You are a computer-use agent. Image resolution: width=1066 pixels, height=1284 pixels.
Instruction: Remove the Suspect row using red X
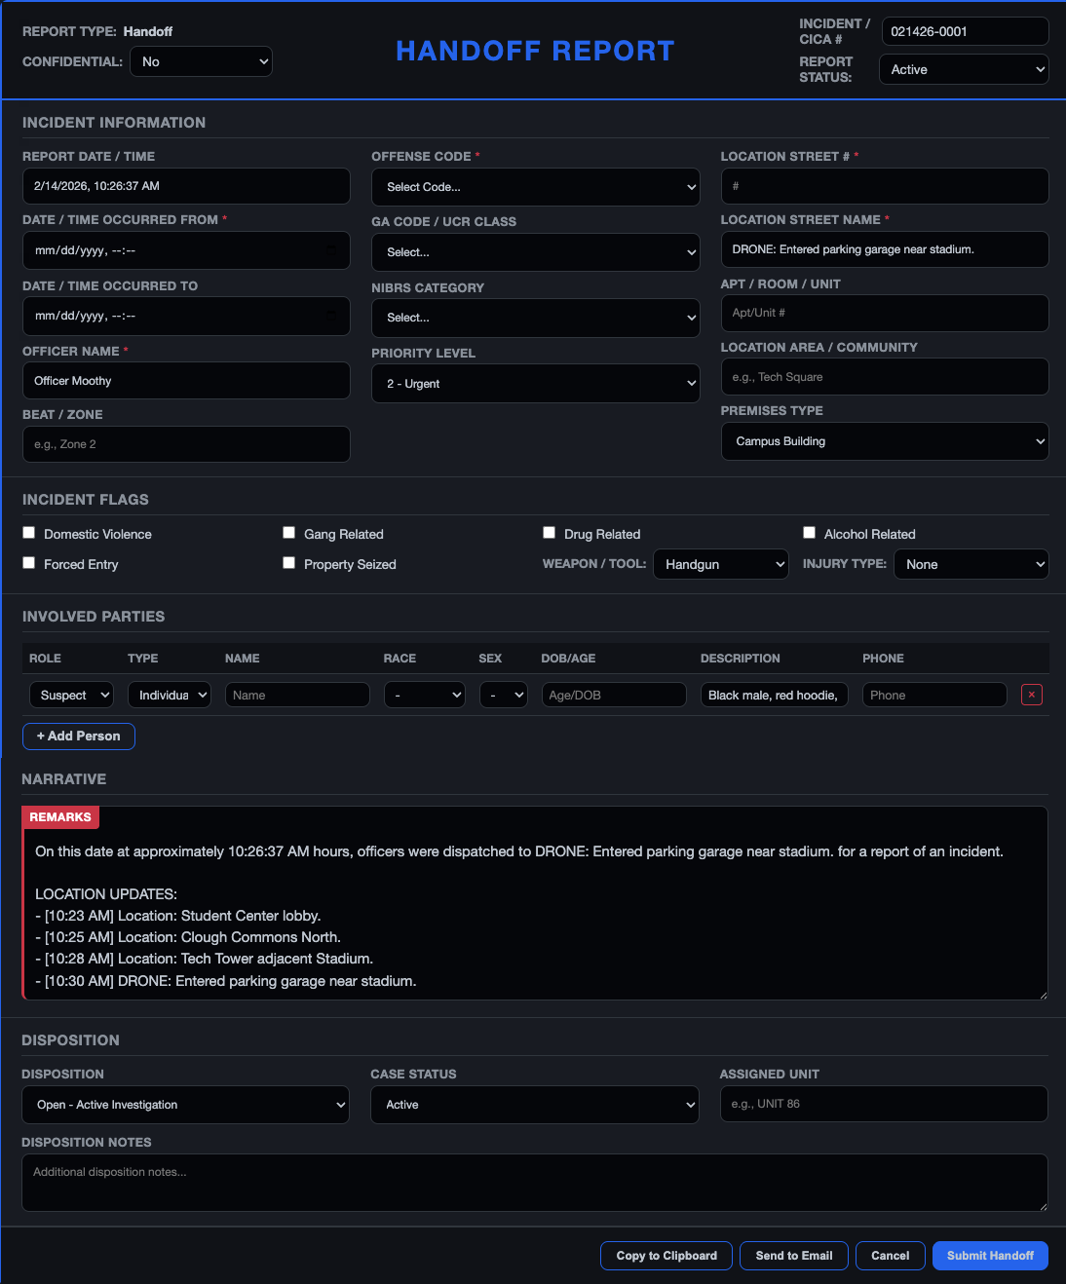click(1031, 695)
